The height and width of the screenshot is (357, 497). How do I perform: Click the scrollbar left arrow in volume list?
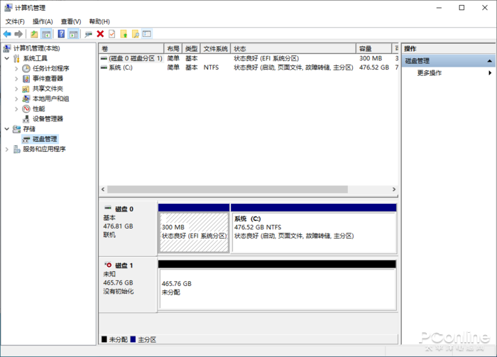pyautogui.click(x=103, y=189)
